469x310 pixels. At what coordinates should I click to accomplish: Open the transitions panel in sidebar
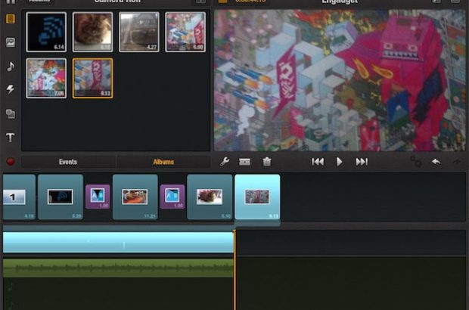11,114
